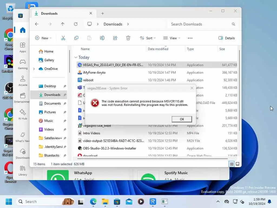277x208 pixels.
Task: Open Apps in Microsoft Store sidebar
Action: [23, 47]
